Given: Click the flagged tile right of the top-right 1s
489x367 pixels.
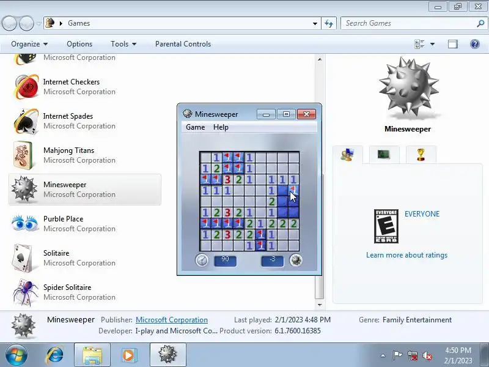Looking at the screenshot, I should tap(293, 190).
